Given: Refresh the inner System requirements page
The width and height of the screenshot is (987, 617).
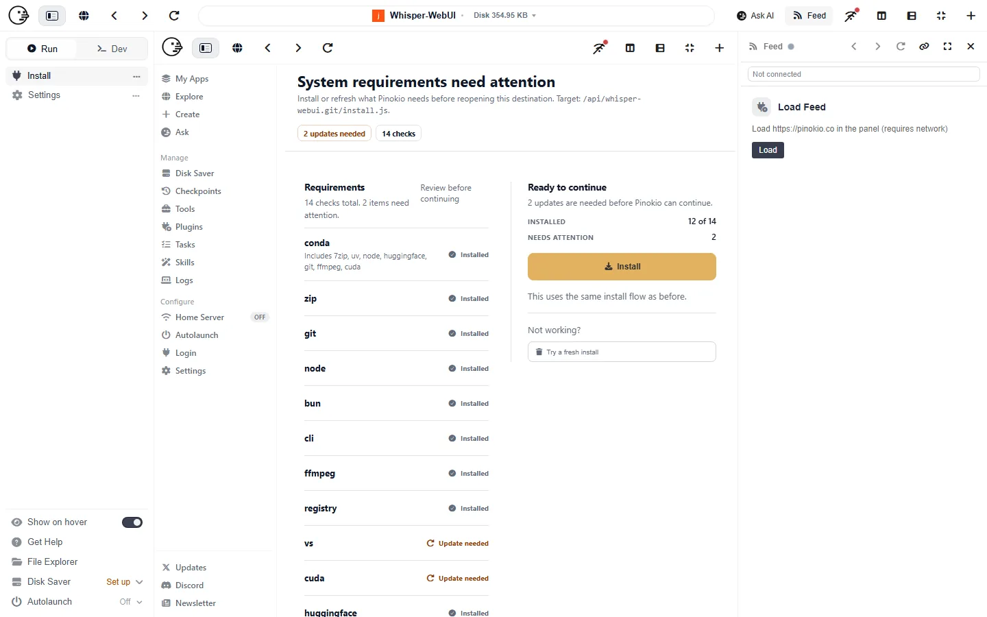Looking at the screenshot, I should click(328, 48).
